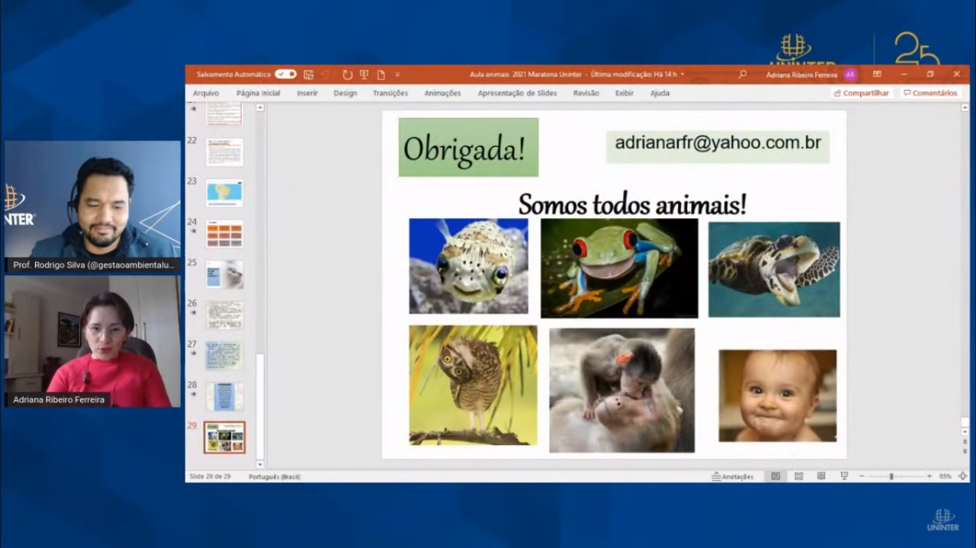Screen dimensions: 976x548
Task: Click the Adriana Ribeiro Ferreira account avatar
Action: (x=849, y=75)
